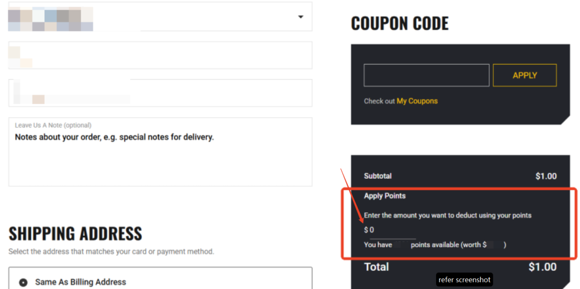Click the third blurred input field
Screen dimensions: 580x289
[x=160, y=93]
